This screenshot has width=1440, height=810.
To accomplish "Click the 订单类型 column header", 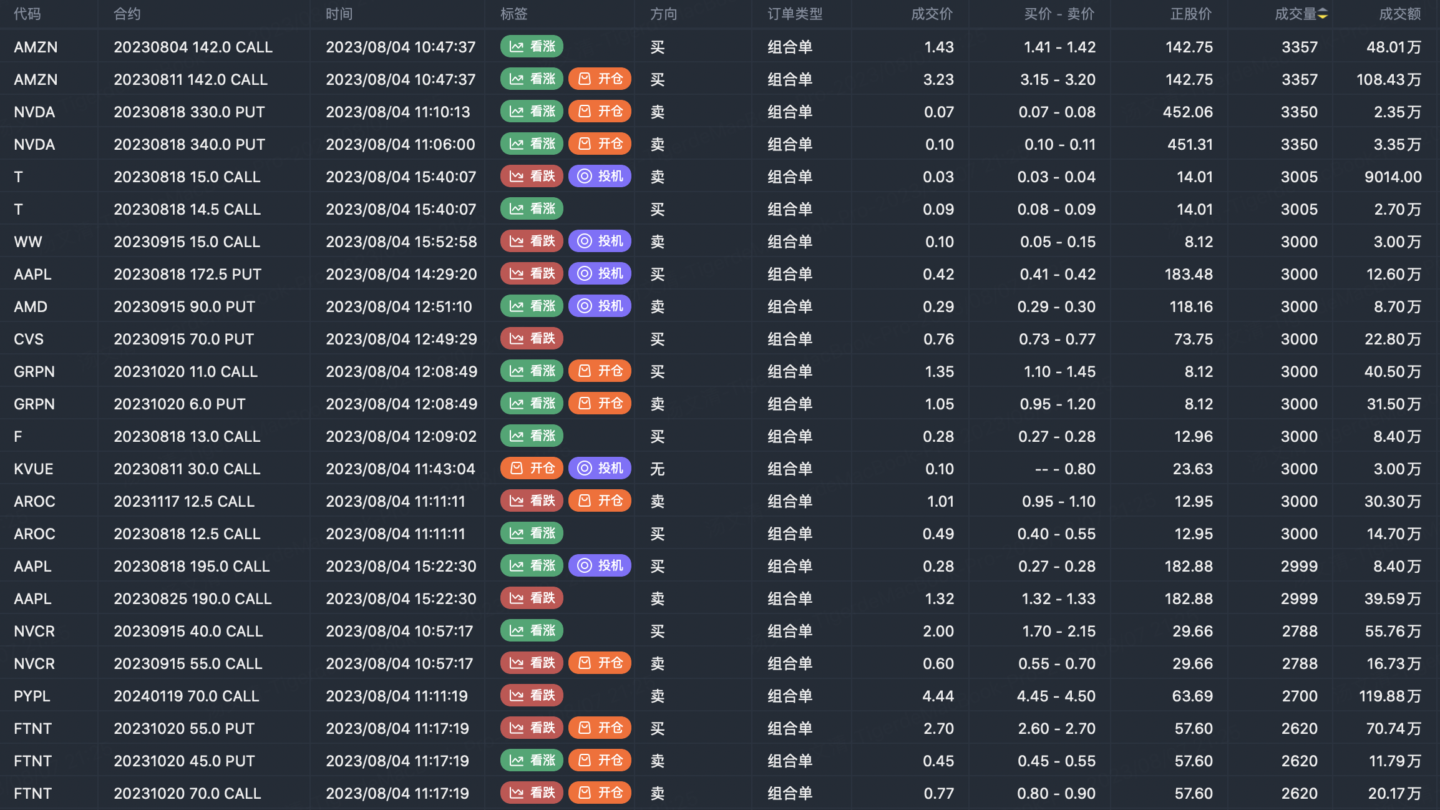I will click(x=795, y=14).
